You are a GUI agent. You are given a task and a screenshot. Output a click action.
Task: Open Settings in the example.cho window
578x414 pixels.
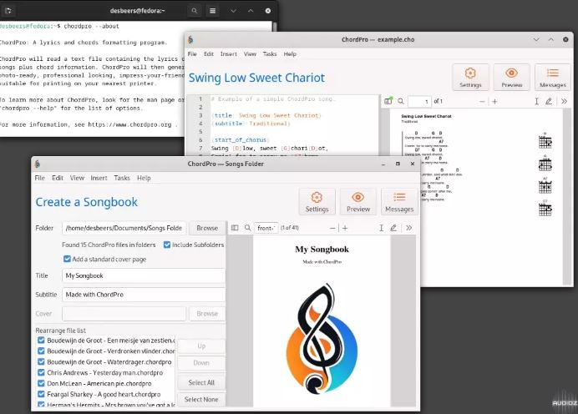(470, 78)
